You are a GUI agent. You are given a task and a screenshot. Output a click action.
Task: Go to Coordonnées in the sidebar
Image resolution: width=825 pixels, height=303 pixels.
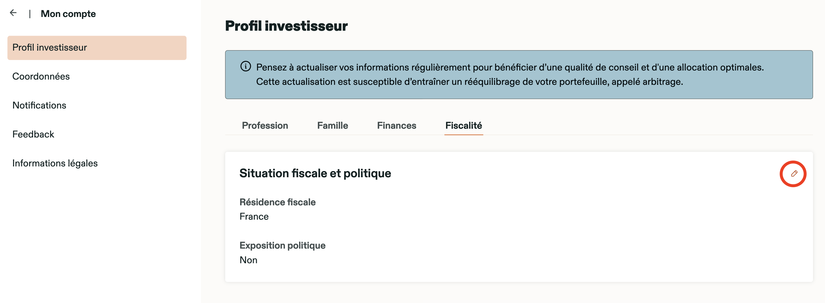(x=41, y=76)
